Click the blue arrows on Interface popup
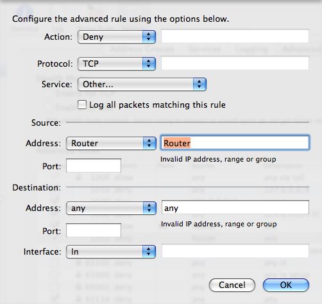The height and width of the screenshot is (304, 322). click(x=149, y=251)
